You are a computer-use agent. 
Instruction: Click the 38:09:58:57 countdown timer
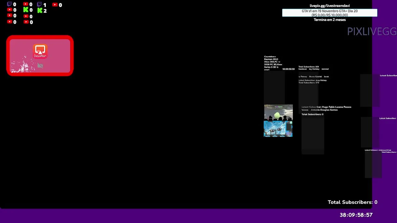tap(356, 215)
